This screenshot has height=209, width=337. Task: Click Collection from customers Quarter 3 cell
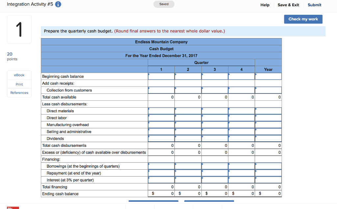pos(215,90)
